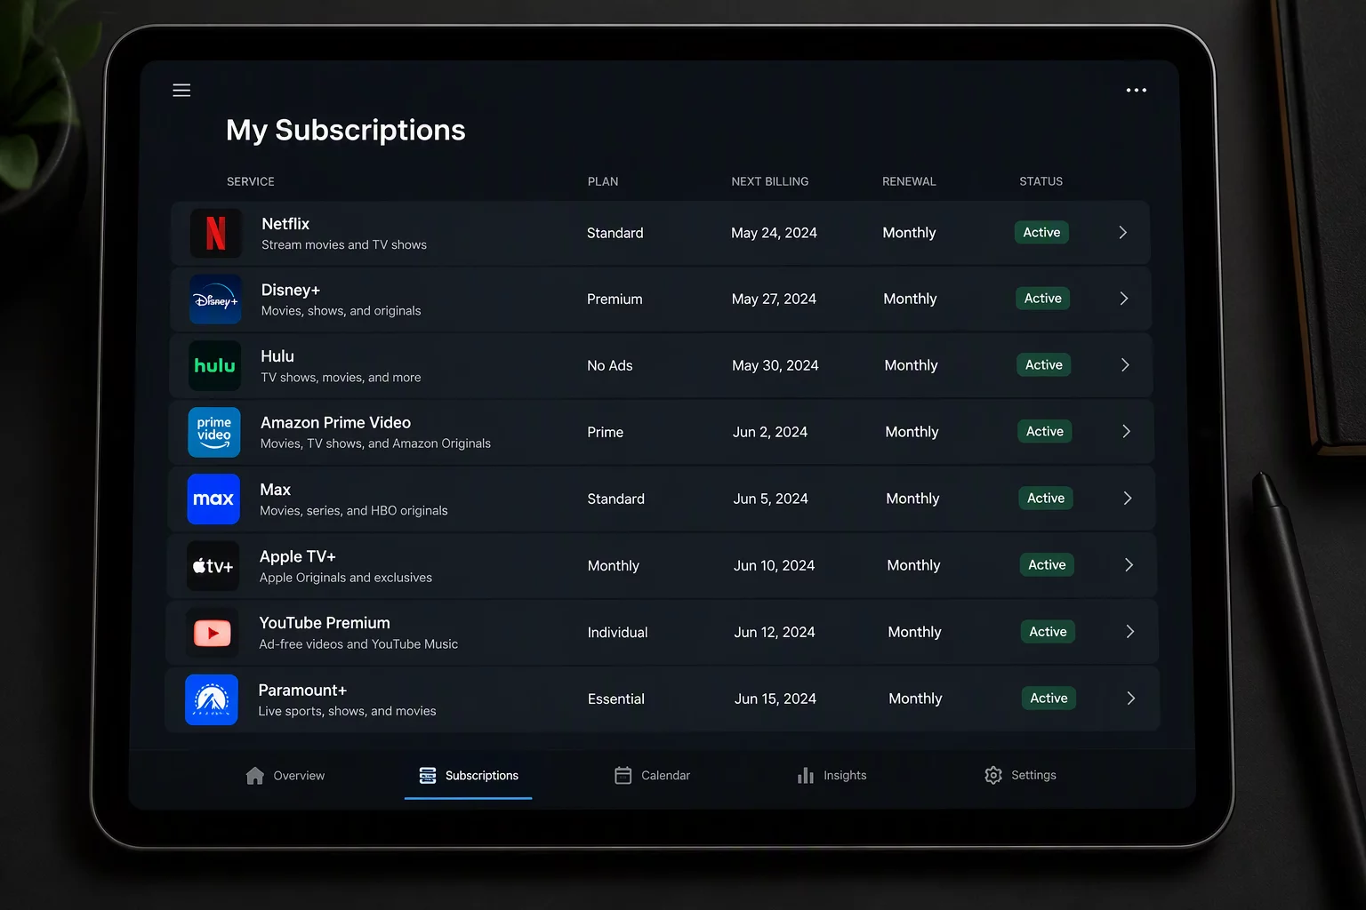The height and width of the screenshot is (910, 1366).
Task: Click the Paramount+ service name
Action: pos(302,690)
